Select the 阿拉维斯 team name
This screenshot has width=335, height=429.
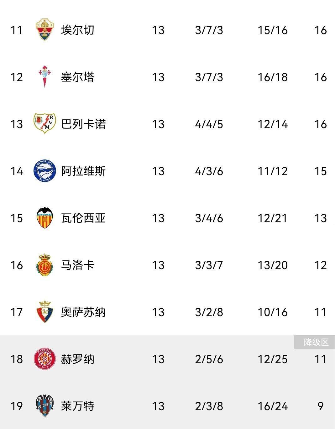coord(83,171)
